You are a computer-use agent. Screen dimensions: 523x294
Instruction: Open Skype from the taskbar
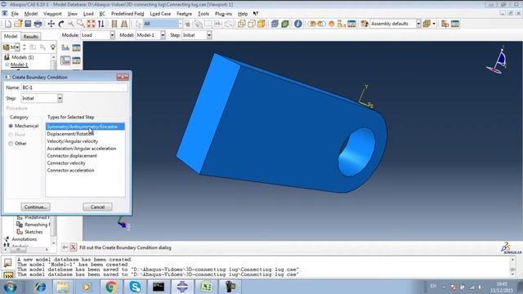pos(135,287)
